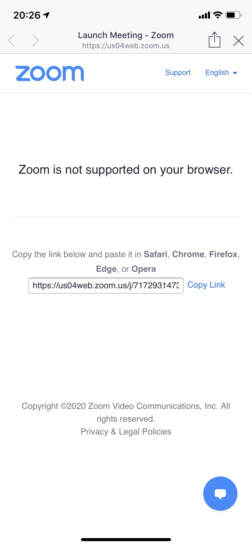This screenshot has height=546, width=252.
Task: Tap the Wi-Fi status icon
Action: coord(218,15)
